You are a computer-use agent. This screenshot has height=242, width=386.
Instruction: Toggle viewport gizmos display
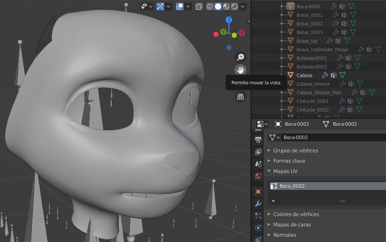(x=160, y=6)
